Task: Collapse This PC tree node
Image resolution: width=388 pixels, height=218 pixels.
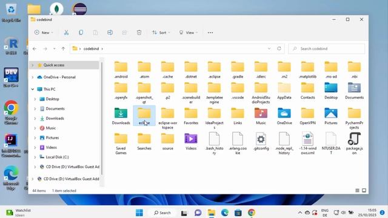Action: pyautogui.click(x=33, y=89)
